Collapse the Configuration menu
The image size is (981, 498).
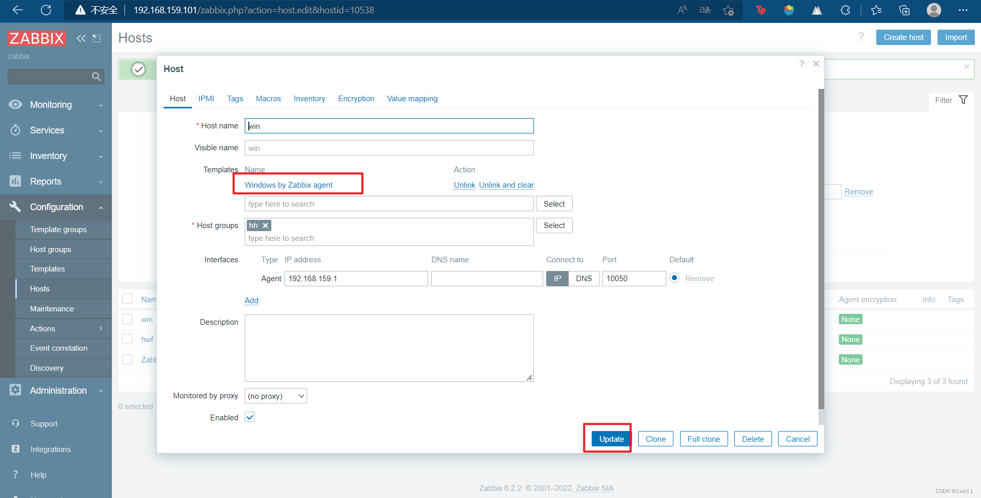(56, 207)
